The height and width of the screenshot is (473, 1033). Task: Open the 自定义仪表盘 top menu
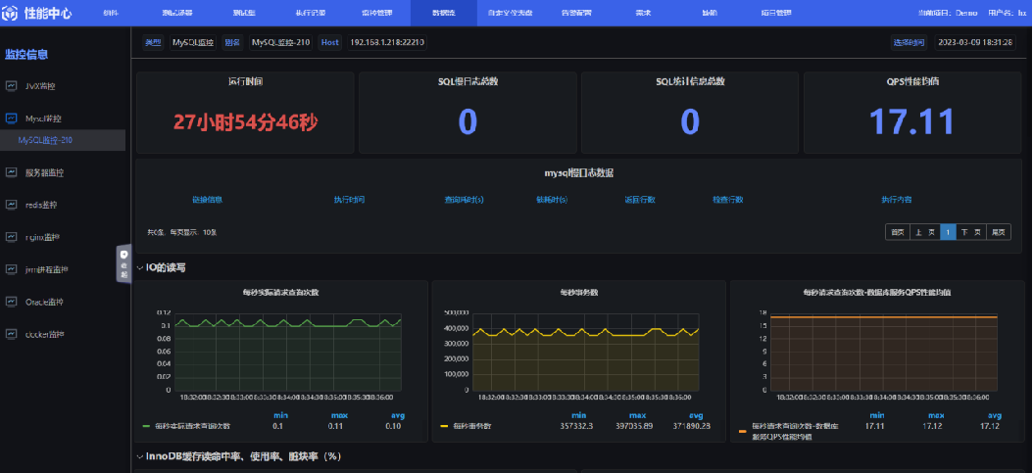[511, 13]
